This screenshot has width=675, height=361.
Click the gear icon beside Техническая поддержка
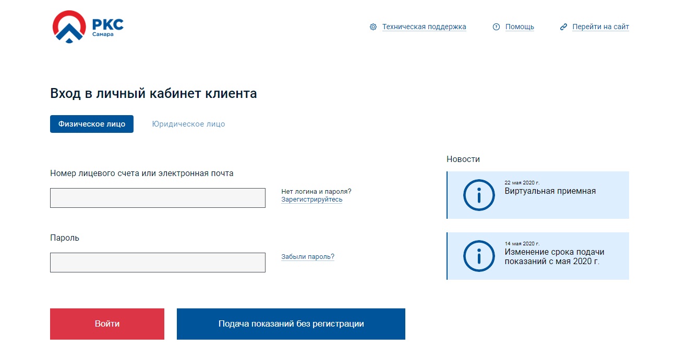tap(373, 27)
